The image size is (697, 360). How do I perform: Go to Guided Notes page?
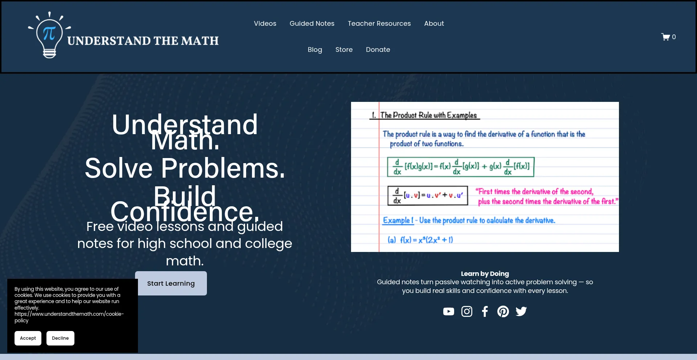pos(312,24)
